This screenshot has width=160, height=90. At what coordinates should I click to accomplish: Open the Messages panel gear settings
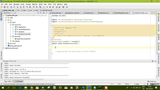(152, 61)
